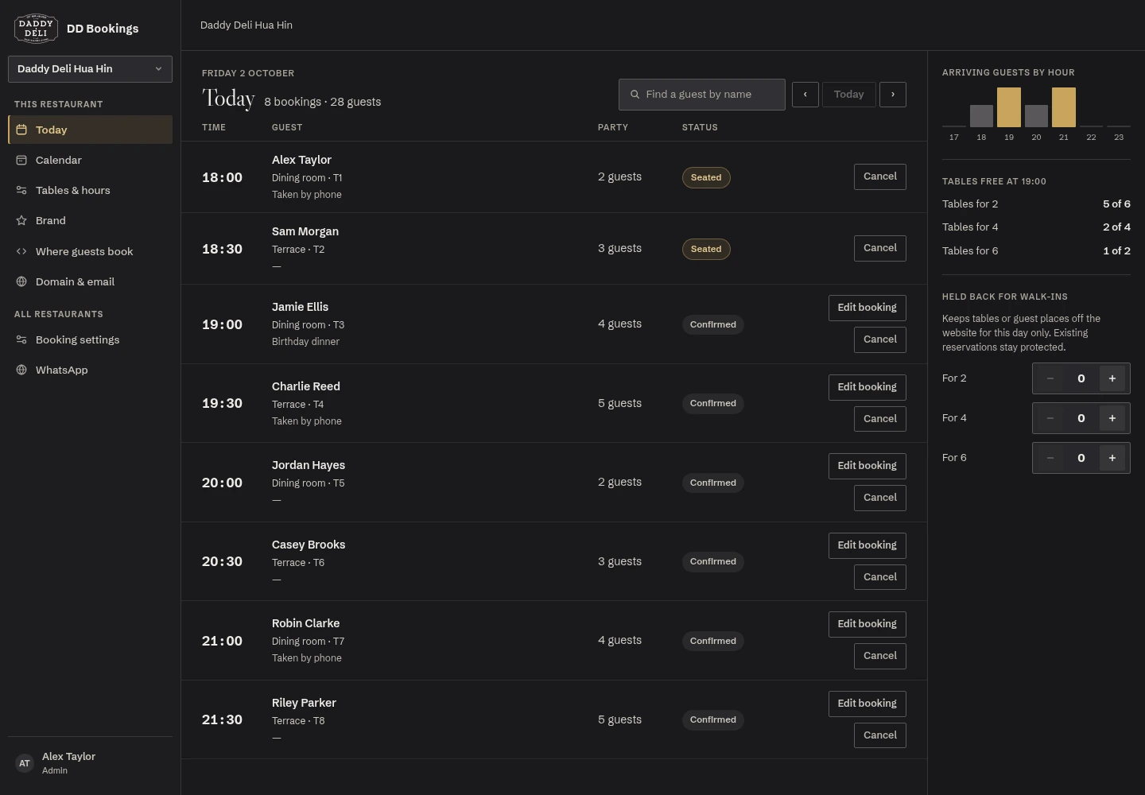The image size is (1145, 795).
Task: Open the Daddy Deli Hua Hin restaurant dropdown
Action: point(90,69)
